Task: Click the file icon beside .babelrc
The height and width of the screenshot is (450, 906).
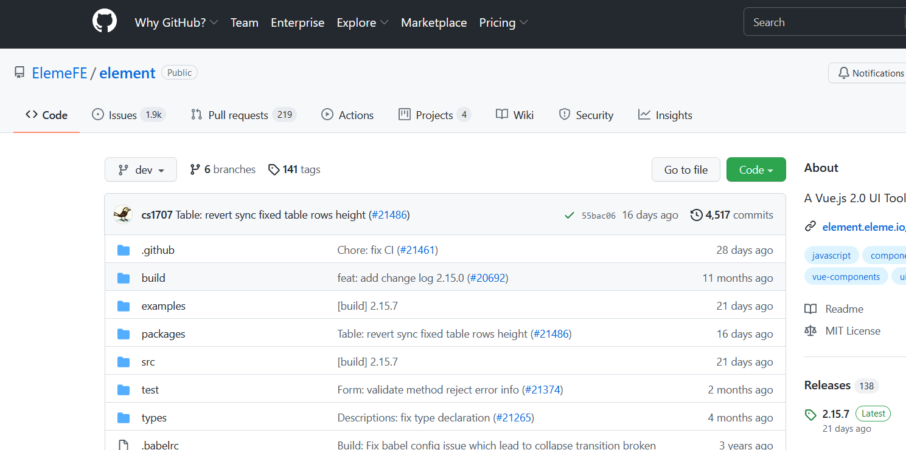Action: [x=124, y=445]
